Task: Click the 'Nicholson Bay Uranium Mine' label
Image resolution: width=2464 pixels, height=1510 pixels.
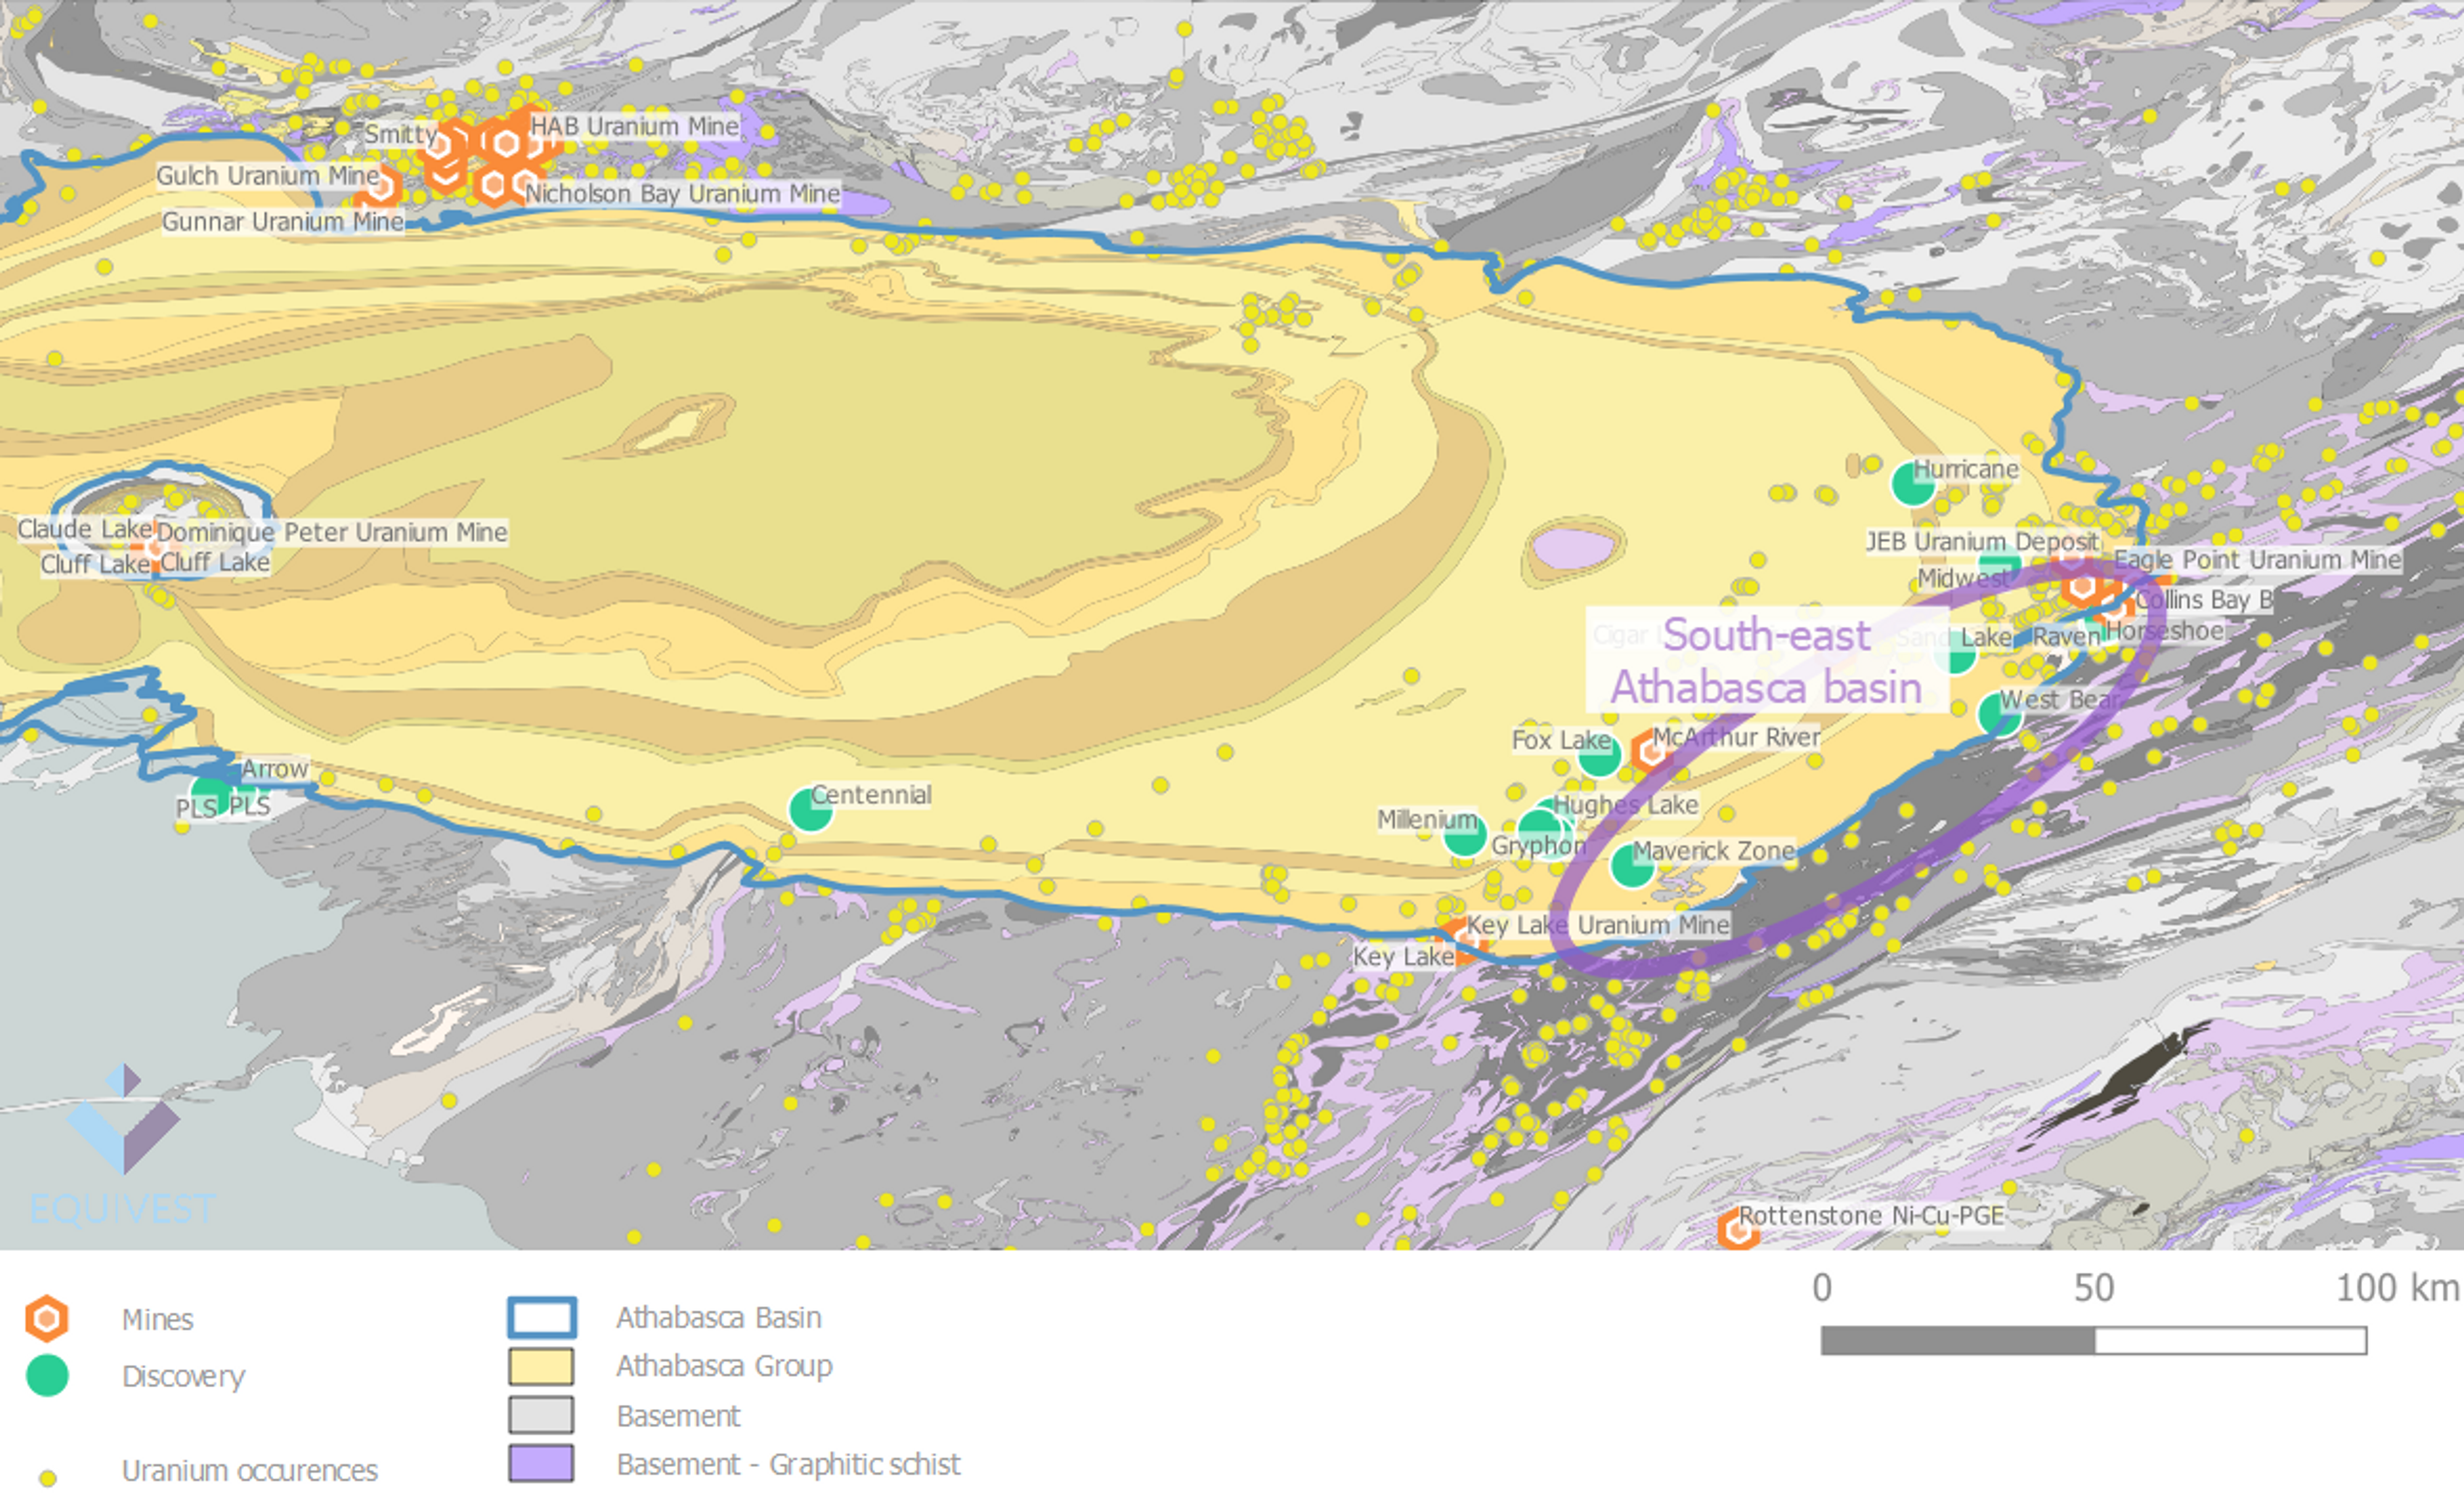Action: (x=682, y=193)
